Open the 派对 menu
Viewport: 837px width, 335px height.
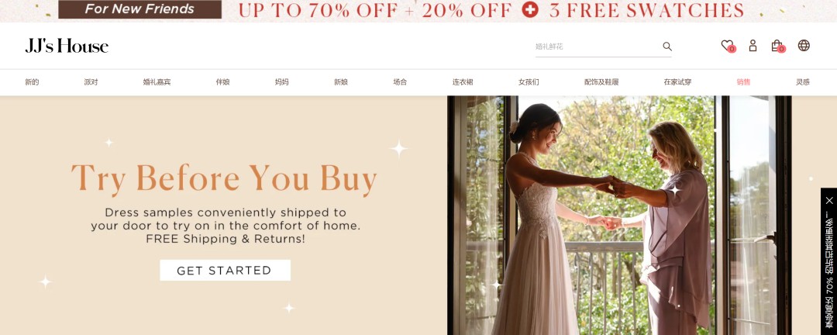[x=91, y=82]
